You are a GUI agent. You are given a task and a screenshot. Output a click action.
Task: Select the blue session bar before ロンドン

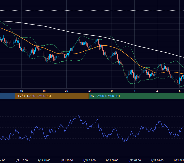click(x=8, y=96)
